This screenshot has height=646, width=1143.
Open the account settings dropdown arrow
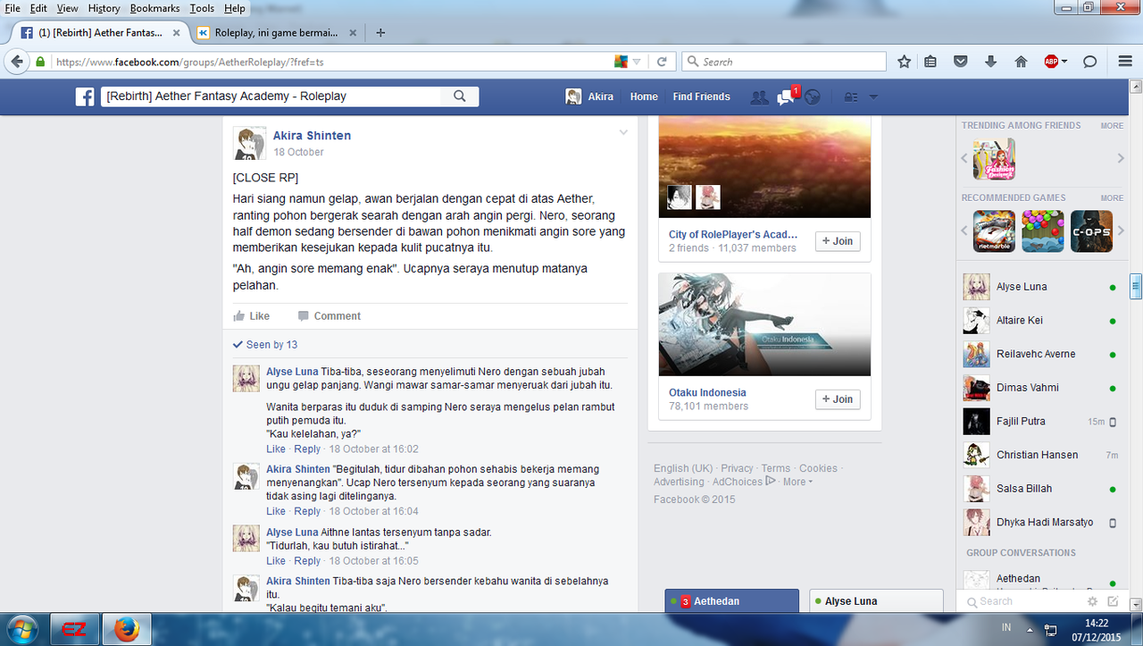[872, 96]
